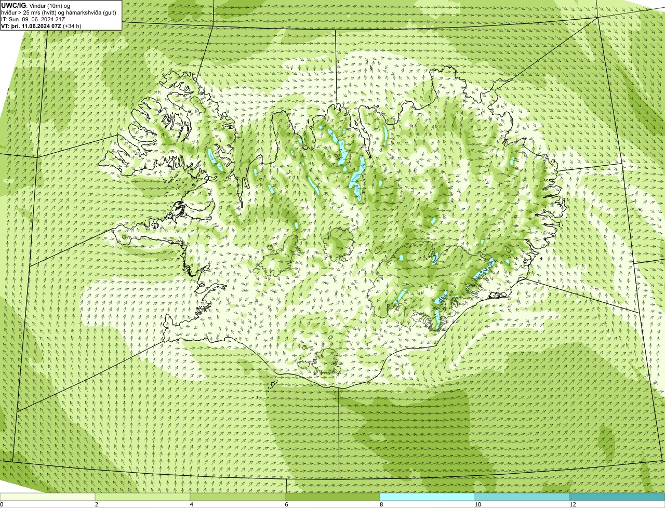Click the 10–12 m/s cyan color segment
The width and height of the screenshot is (665, 508).
click(523, 497)
